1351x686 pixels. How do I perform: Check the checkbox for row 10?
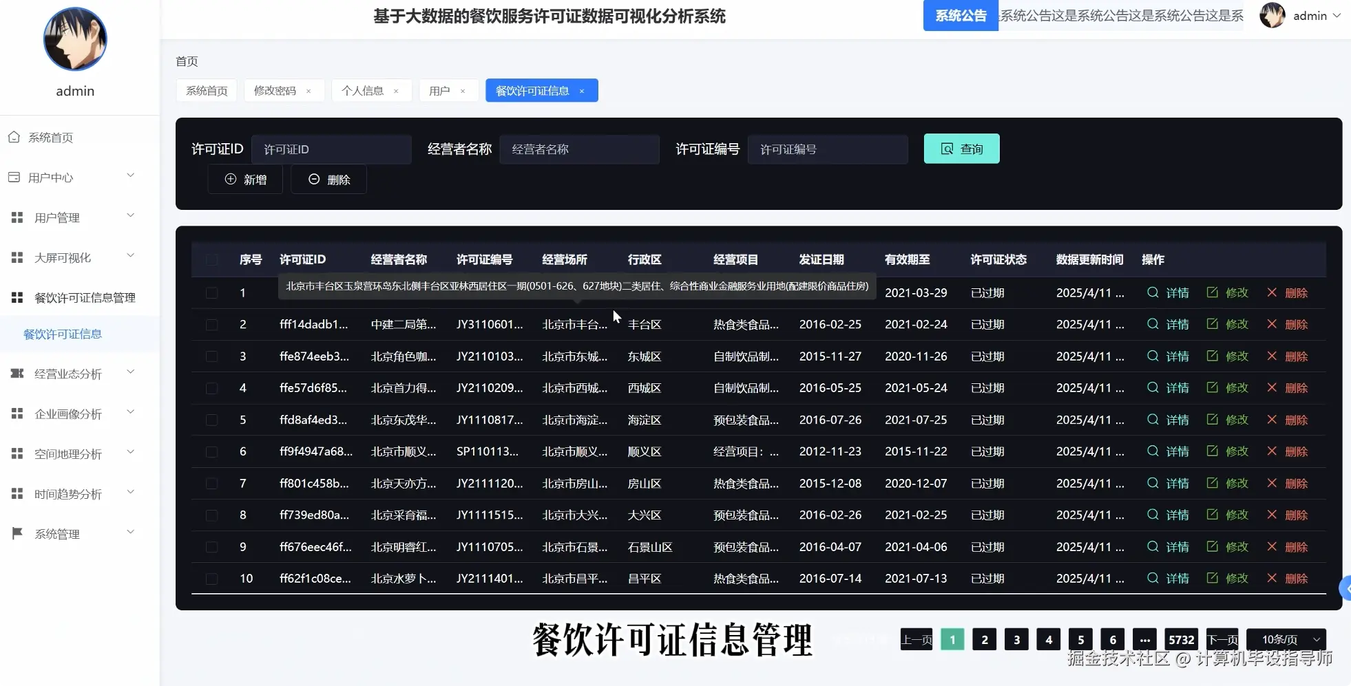212,579
